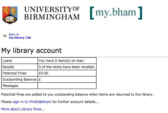The image size is (168, 113).
Task: Select the Messages row label
Action: [x=20, y=86]
